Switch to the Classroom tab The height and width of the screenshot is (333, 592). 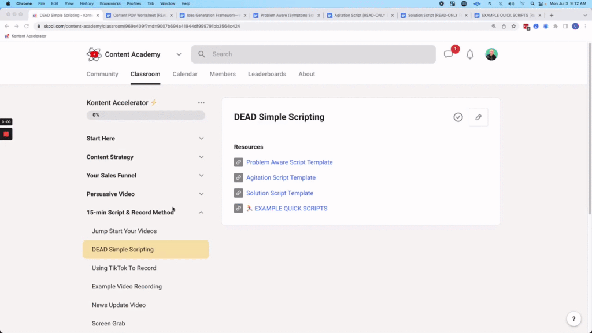click(145, 74)
